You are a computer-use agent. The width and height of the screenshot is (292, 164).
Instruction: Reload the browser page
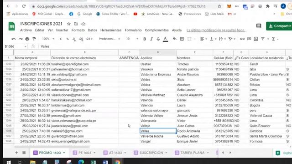tap(24, 6)
